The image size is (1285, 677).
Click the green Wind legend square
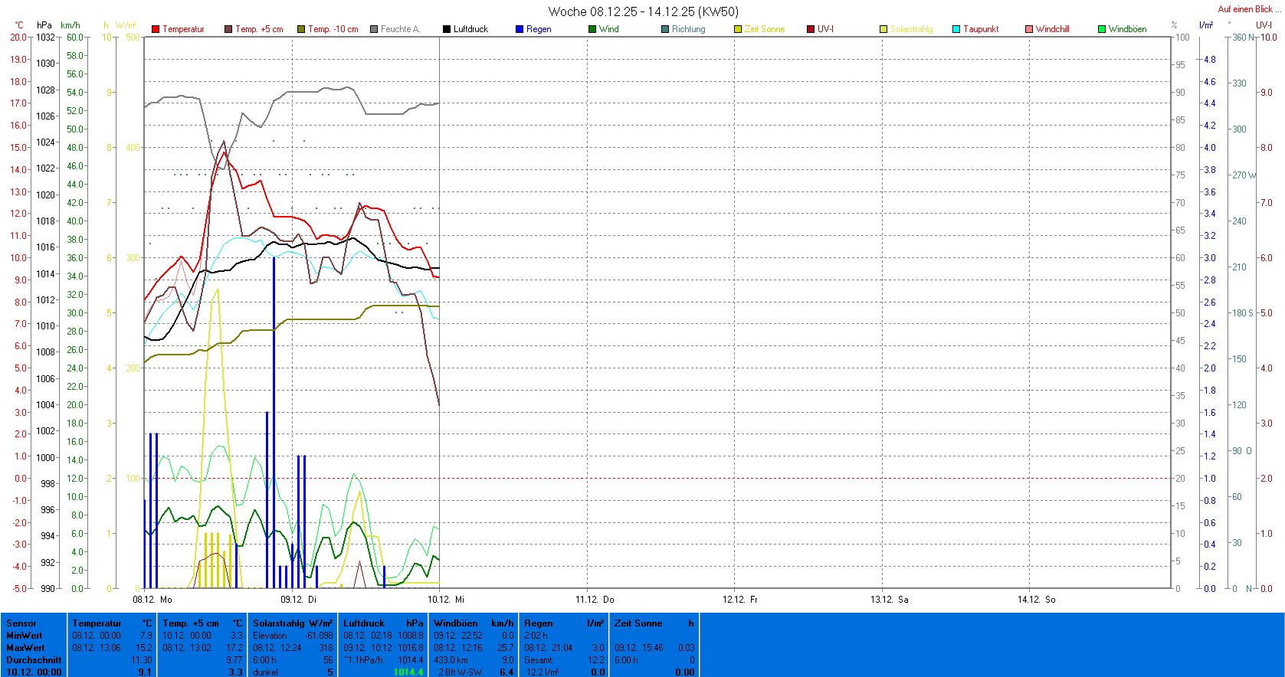click(x=592, y=29)
